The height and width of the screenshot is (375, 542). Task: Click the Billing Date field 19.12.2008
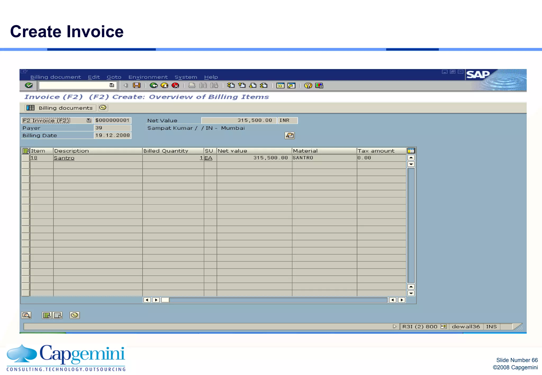112,135
